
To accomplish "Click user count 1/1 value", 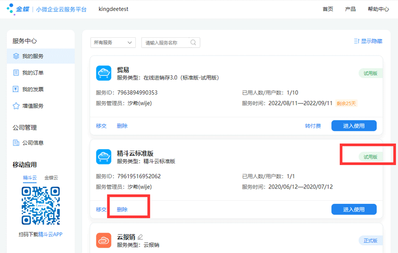I will click(291, 176).
